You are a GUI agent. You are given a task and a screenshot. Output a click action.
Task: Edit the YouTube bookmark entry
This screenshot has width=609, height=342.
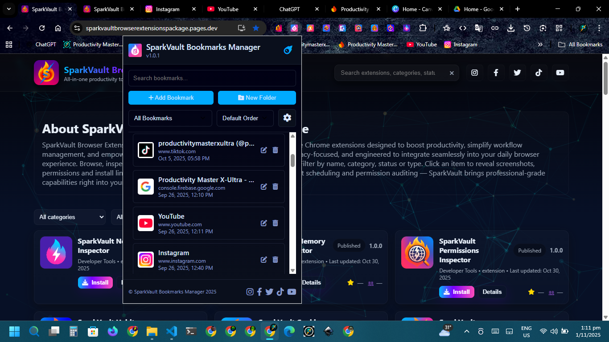pos(264,223)
